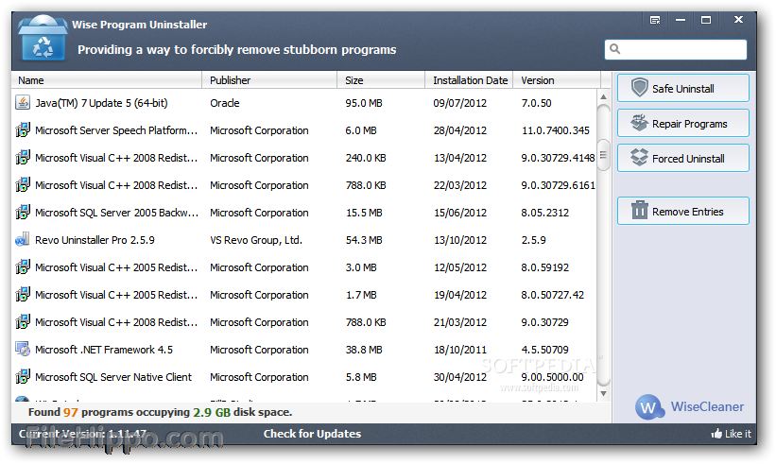The height and width of the screenshot is (464, 776).
Task: Select the Java(TM) 7 Update 5 (64-bit) row
Action: pos(304,103)
